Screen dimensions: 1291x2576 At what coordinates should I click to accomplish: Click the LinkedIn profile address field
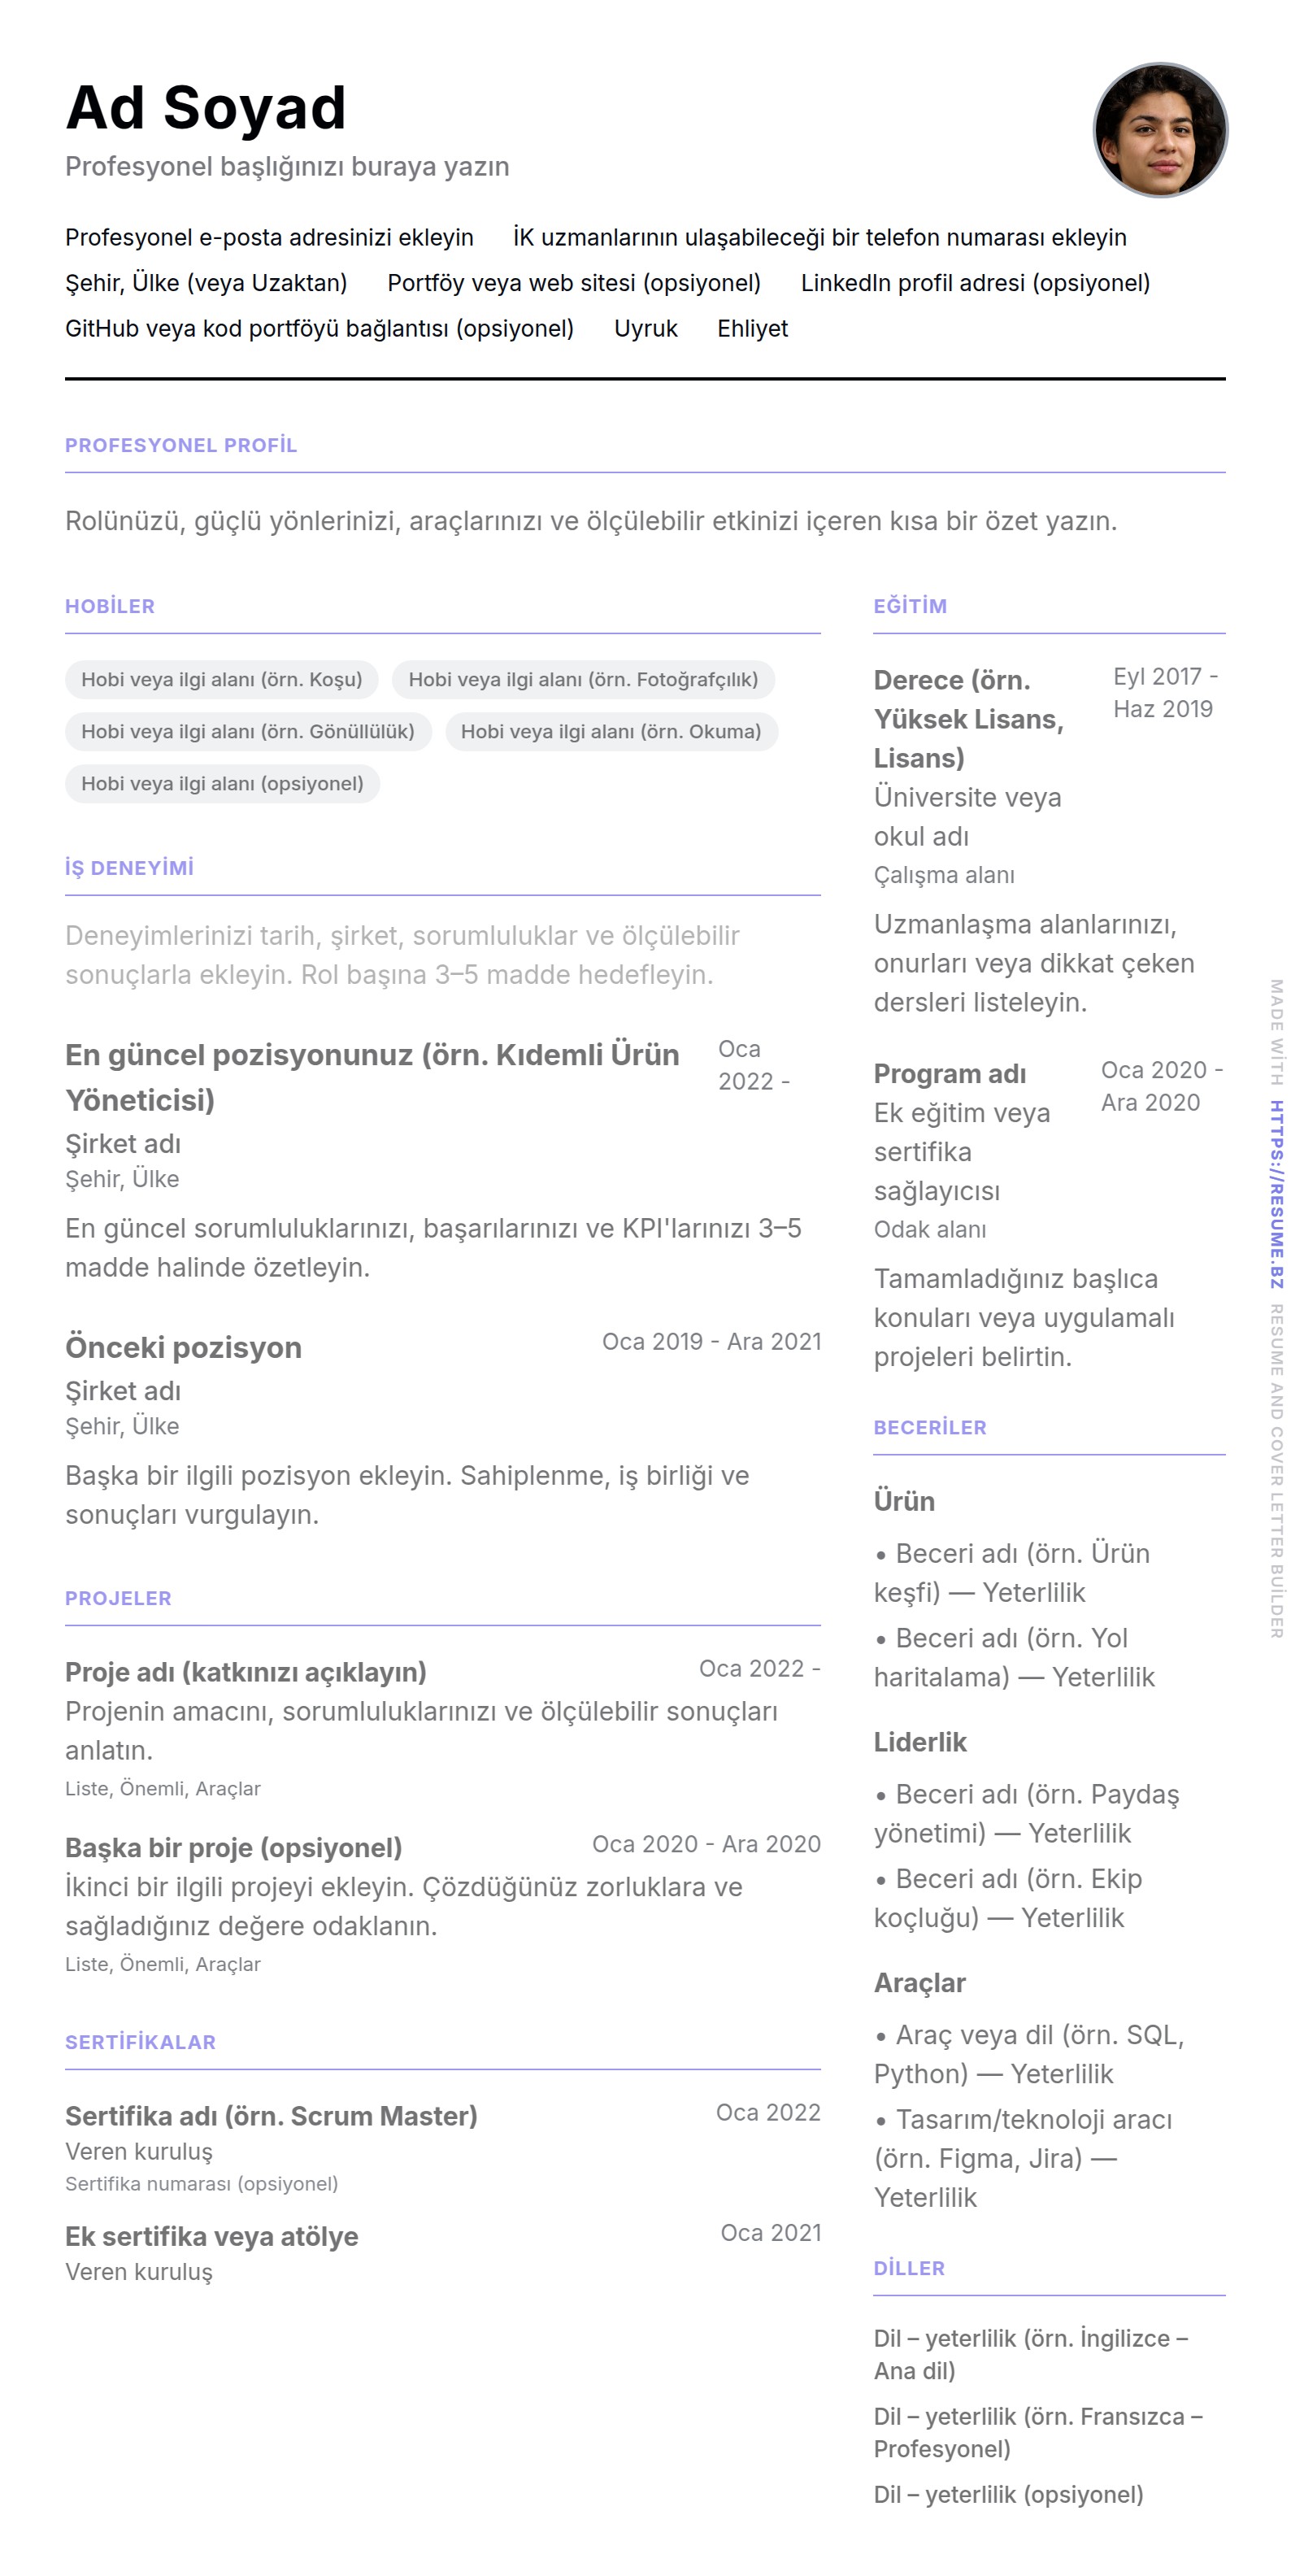tap(974, 283)
